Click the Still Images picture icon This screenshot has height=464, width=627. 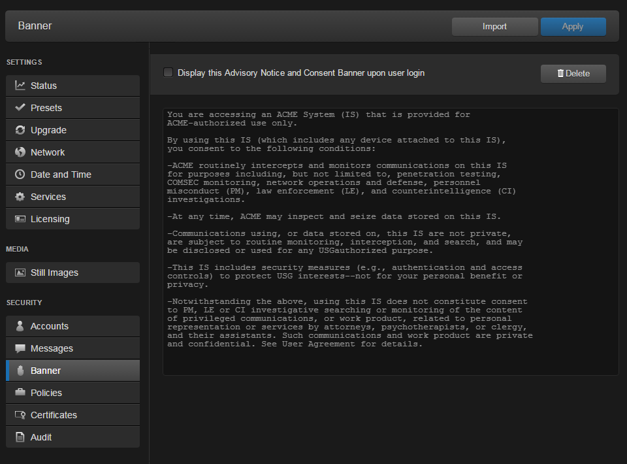click(x=20, y=273)
